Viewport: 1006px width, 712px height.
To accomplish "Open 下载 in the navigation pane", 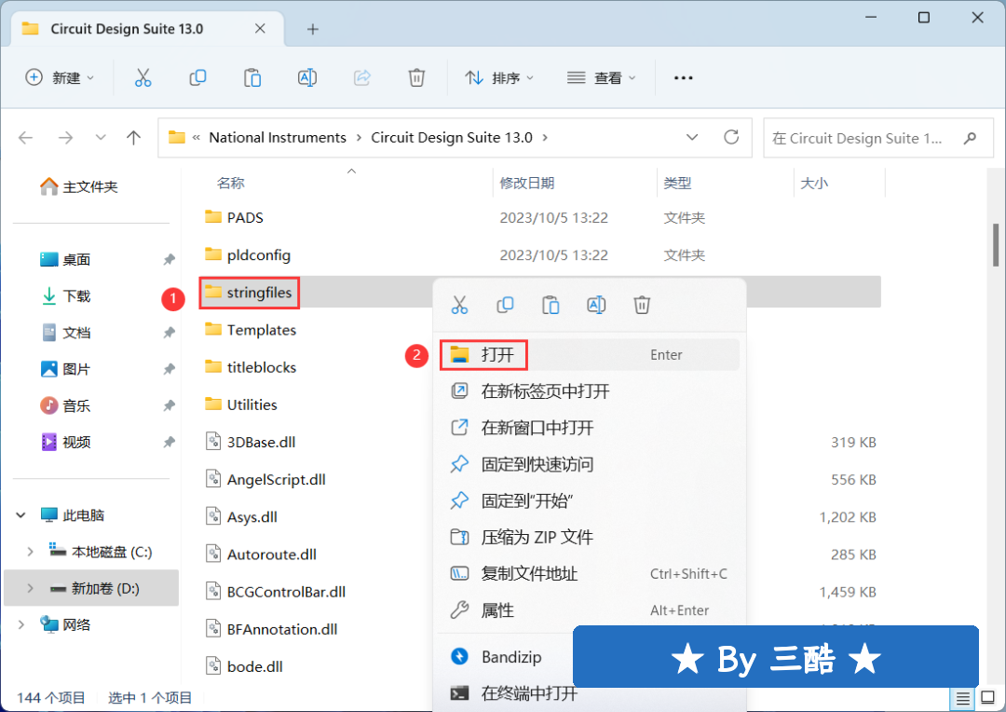I will coord(65,296).
